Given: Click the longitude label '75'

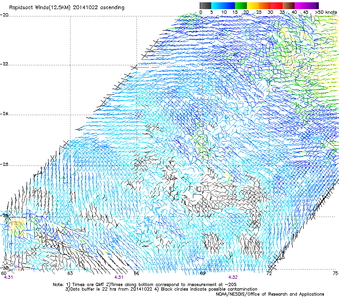Looking at the screenshot, I should coord(335,274).
